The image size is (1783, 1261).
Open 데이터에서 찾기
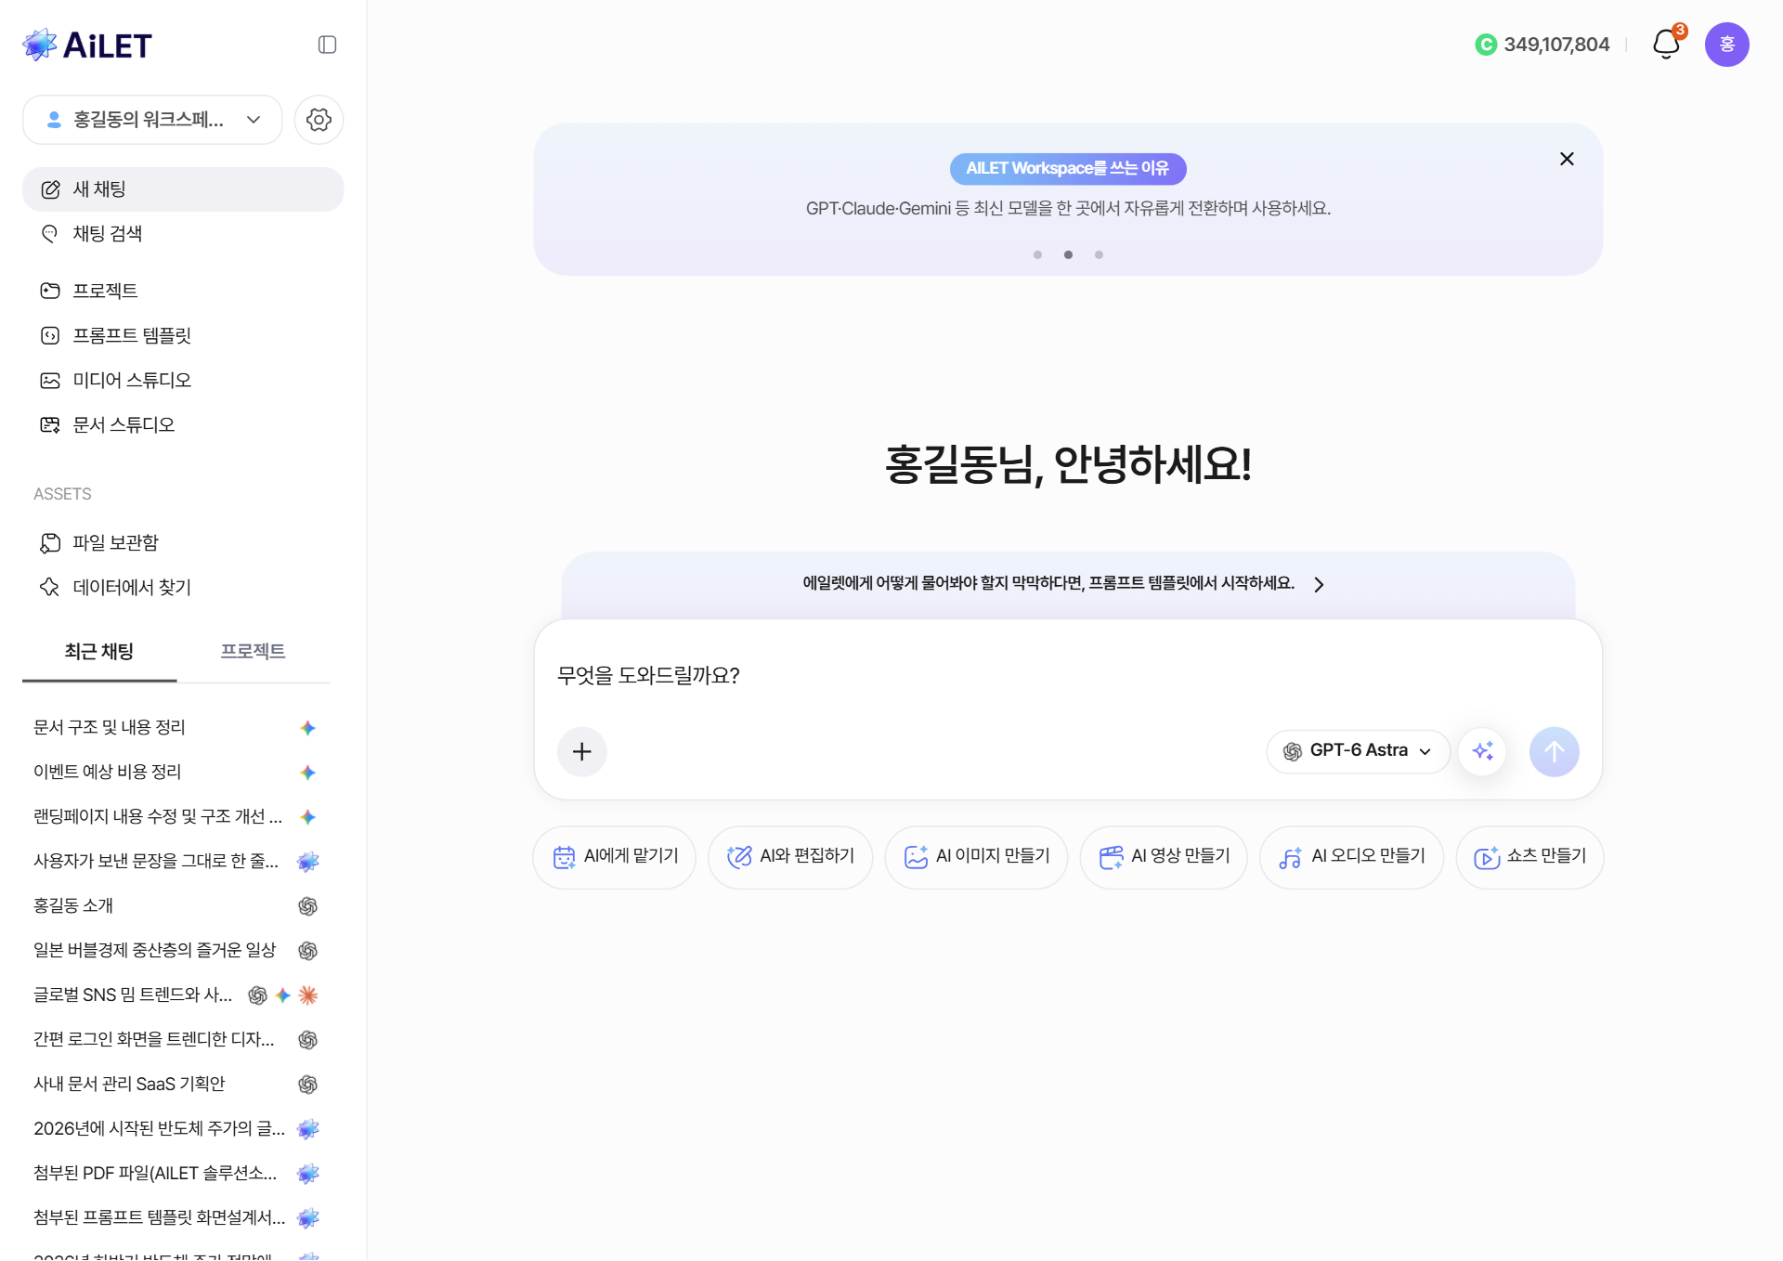pyautogui.click(x=183, y=587)
